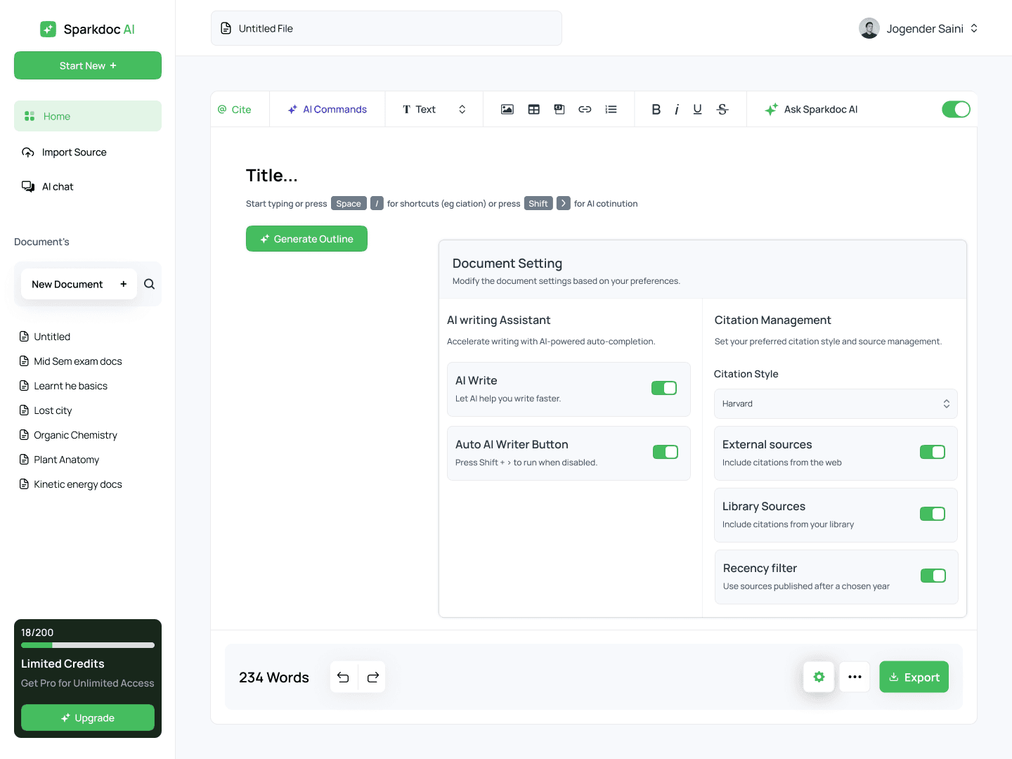Toggle strikethrough formatting
1012x759 pixels.
[x=722, y=110]
